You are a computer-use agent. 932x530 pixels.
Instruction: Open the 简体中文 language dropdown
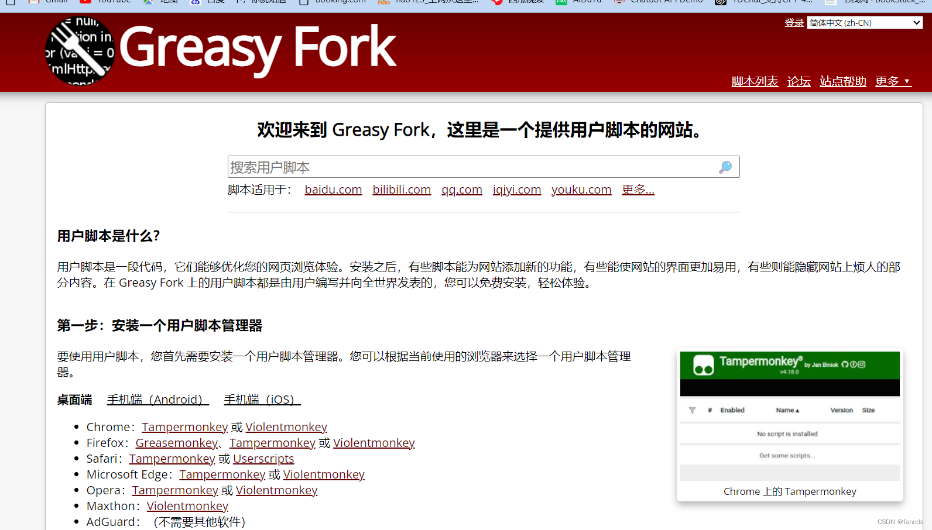tap(865, 23)
